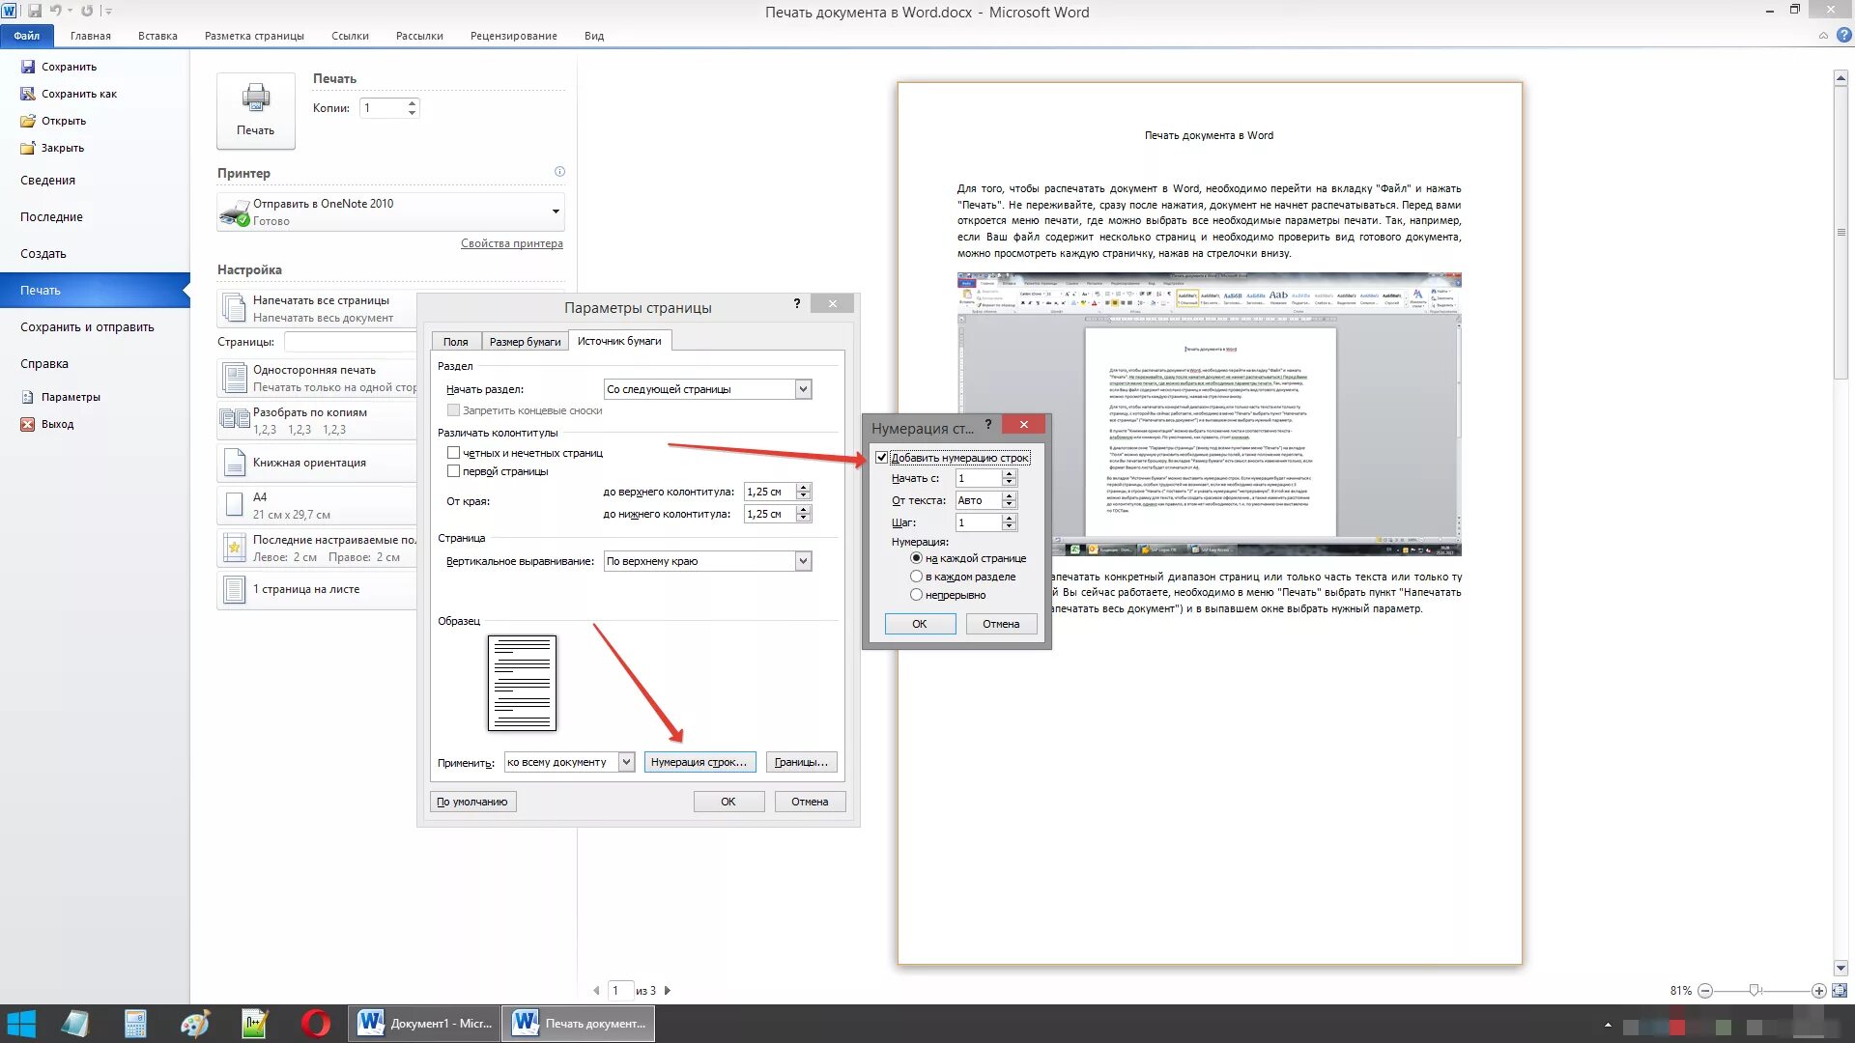This screenshot has height=1043, width=1855.
Task: Go to the previous preview page arrow
Action: [596, 991]
